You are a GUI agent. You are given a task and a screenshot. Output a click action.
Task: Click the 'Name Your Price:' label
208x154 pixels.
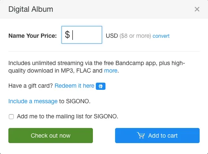pyautogui.click(x=33, y=36)
